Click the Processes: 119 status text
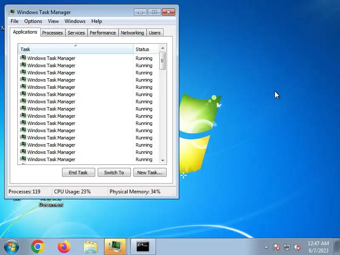This screenshot has width=340, height=255. 24,192
